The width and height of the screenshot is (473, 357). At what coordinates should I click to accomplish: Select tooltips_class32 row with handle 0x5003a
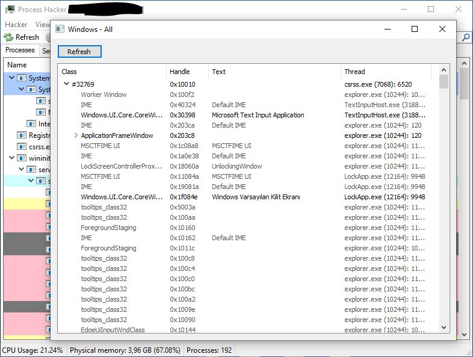[247, 207]
